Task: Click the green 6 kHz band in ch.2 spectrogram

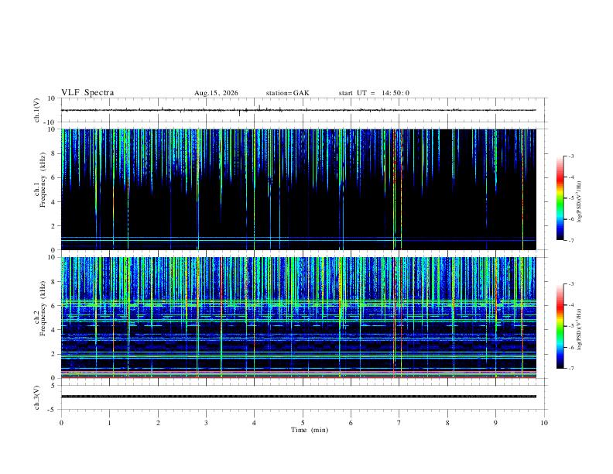Action: [x=299, y=303]
